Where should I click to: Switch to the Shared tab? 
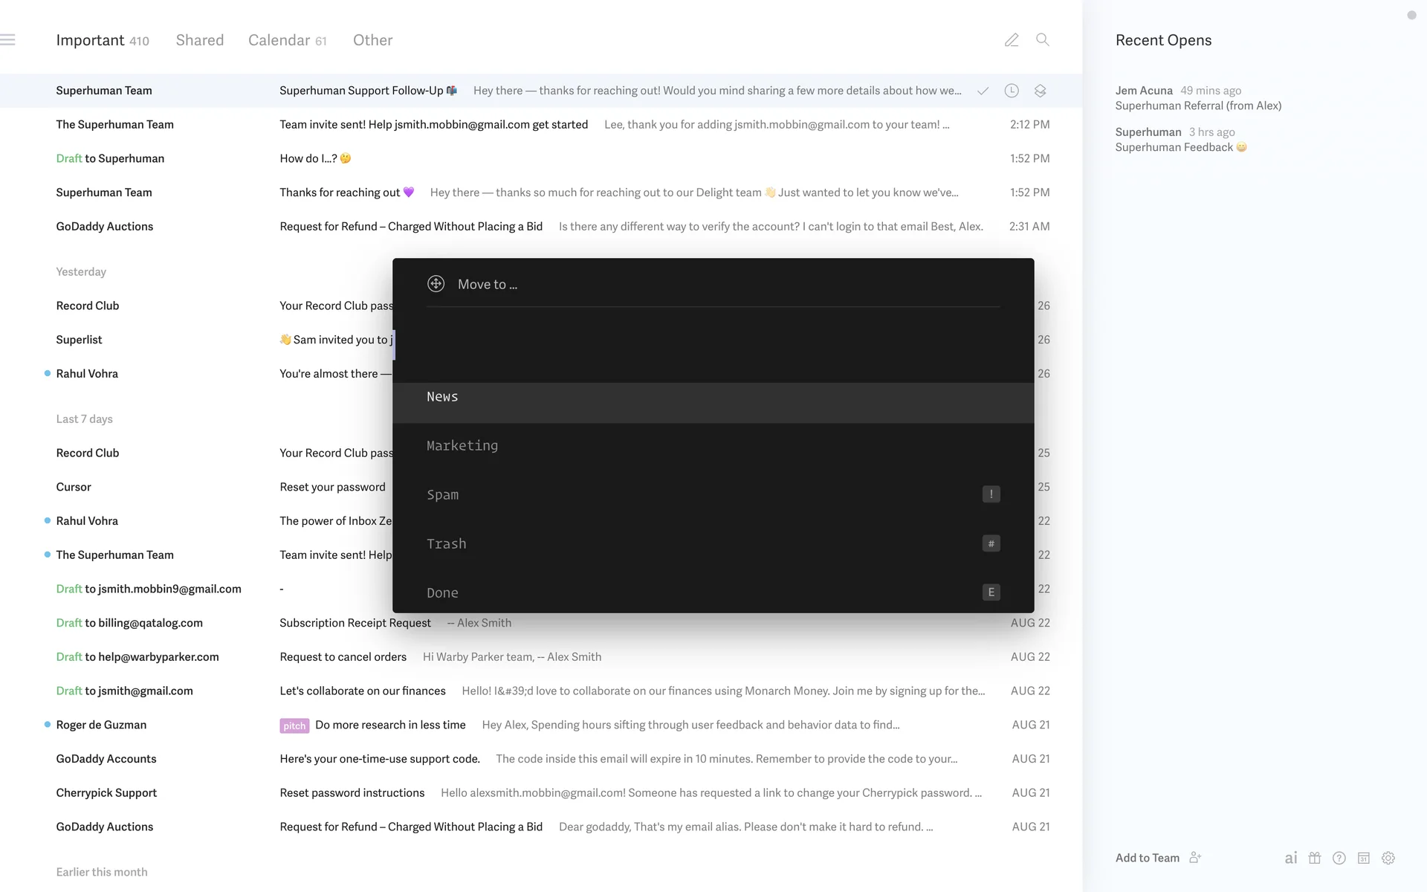tap(199, 40)
